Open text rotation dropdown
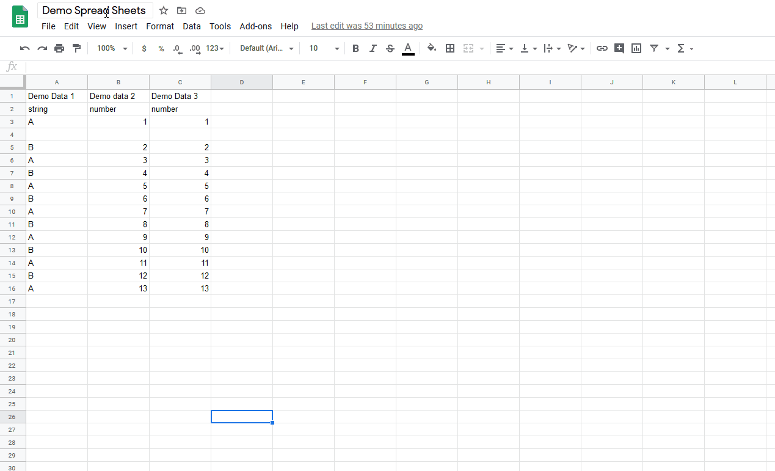This screenshot has height=471, width=775. (576, 48)
